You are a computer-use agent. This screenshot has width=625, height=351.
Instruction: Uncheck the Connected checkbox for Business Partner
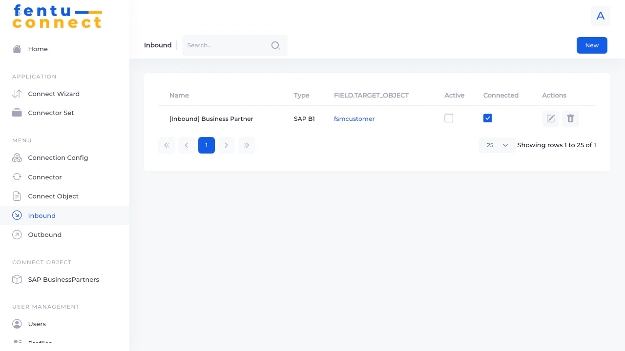(x=487, y=118)
